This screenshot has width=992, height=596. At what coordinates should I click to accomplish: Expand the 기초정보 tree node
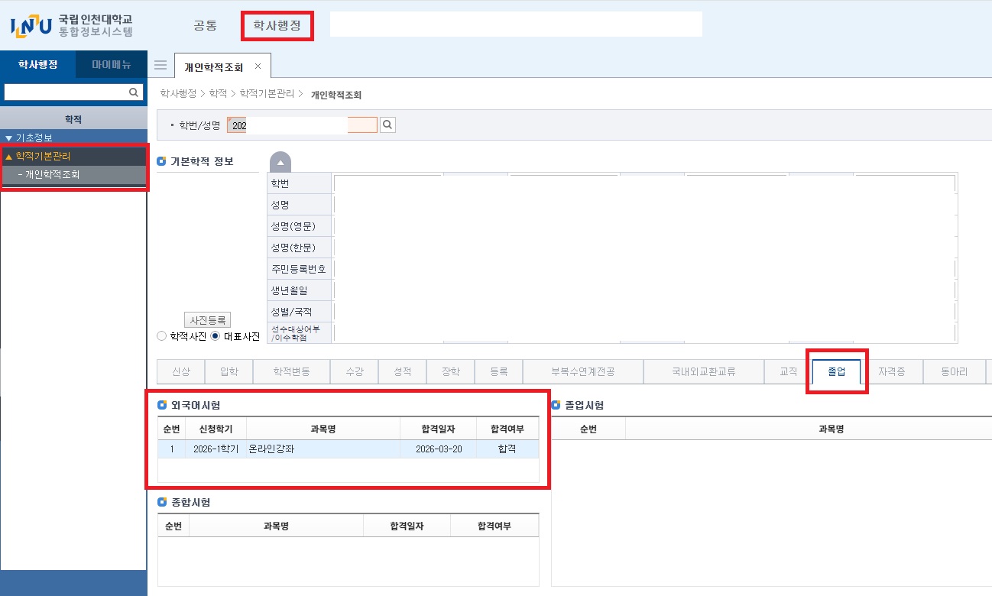9,138
